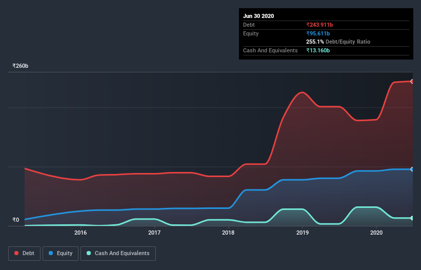The height and width of the screenshot is (270, 421).
Task: Click the Equity row label in tooltip
Action: tap(251, 33)
